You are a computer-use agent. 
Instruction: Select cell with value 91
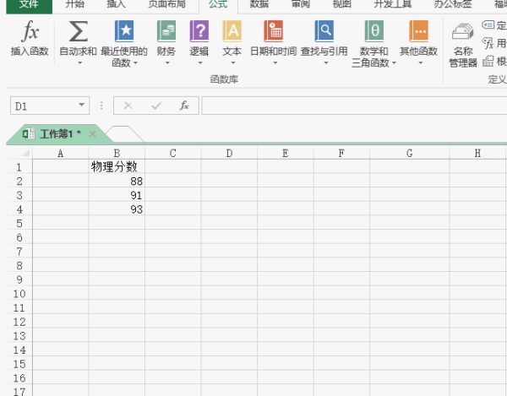[117, 195]
